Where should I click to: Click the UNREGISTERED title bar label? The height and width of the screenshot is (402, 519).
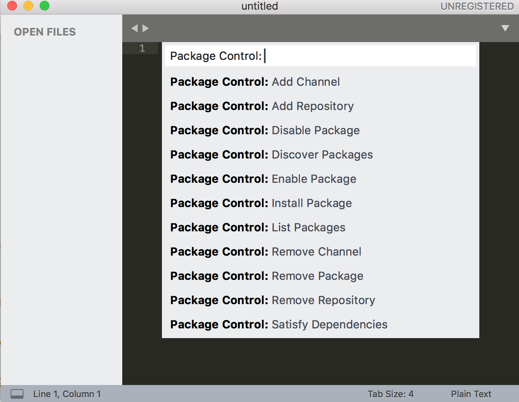(x=477, y=6)
